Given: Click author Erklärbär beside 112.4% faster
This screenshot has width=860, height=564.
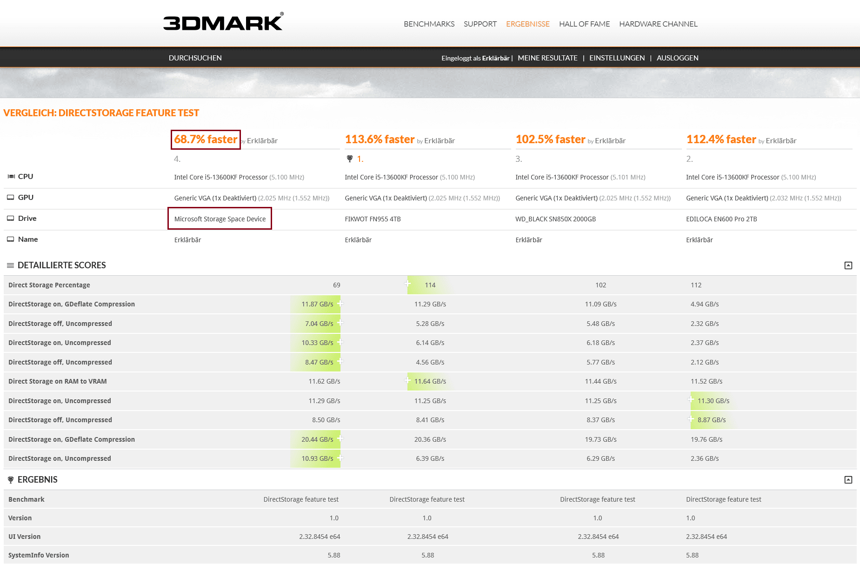Looking at the screenshot, I should (x=781, y=141).
